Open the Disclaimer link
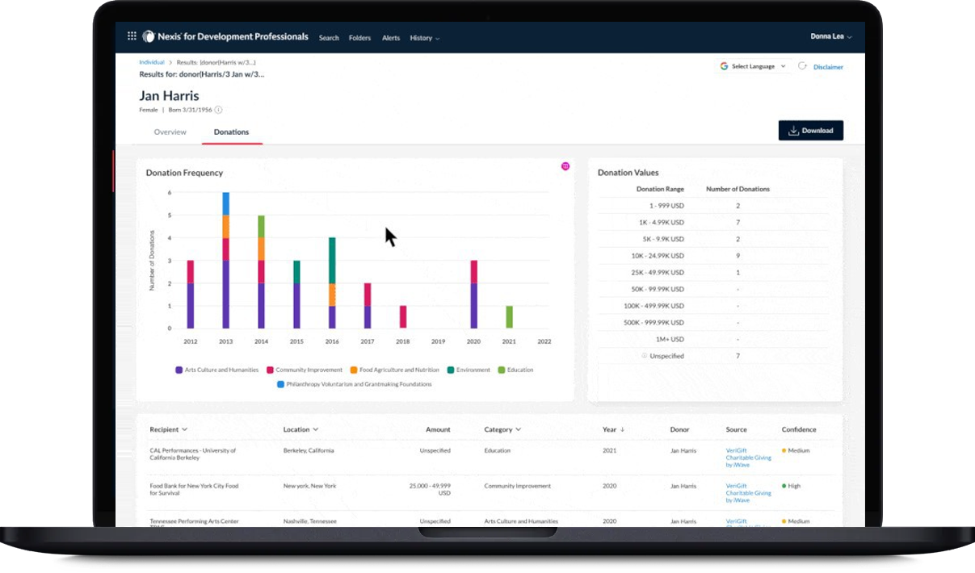 828,67
